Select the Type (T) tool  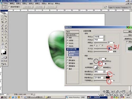(6, 37)
